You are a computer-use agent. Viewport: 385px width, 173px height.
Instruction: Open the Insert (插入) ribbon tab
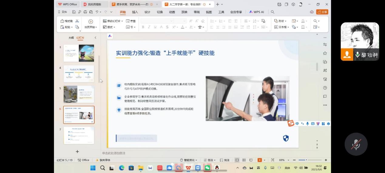click(135, 12)
